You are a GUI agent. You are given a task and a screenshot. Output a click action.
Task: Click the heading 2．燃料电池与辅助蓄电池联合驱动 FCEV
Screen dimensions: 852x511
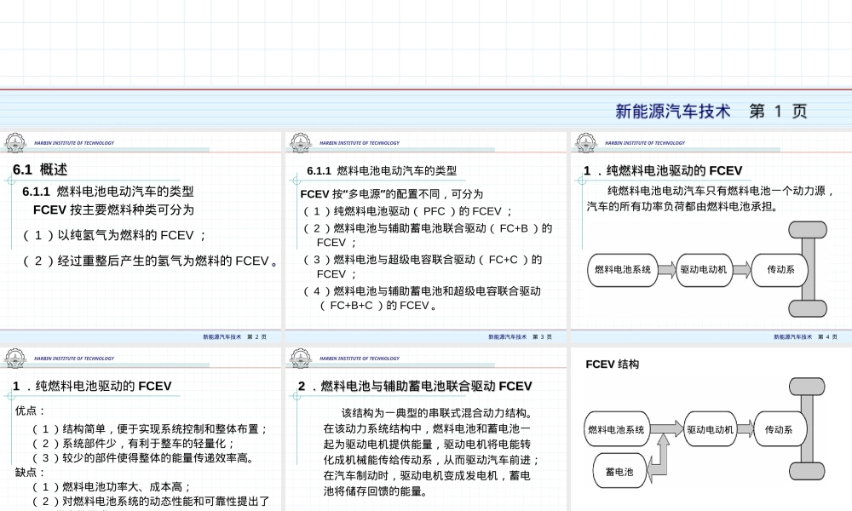click(x=415, y=386)
